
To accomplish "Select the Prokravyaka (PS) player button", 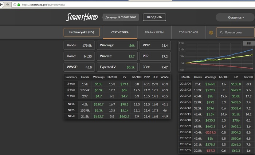I will click(x=82, y=32).
